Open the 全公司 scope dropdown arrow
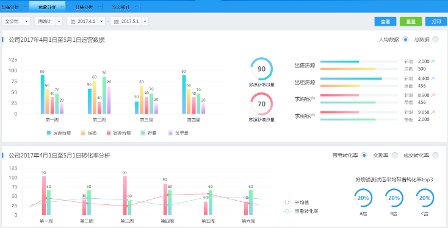 [x=26, y=21]
